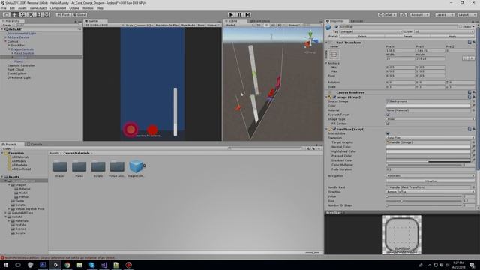Open the Assets menu
480x270 pixels.
point(22,8)
